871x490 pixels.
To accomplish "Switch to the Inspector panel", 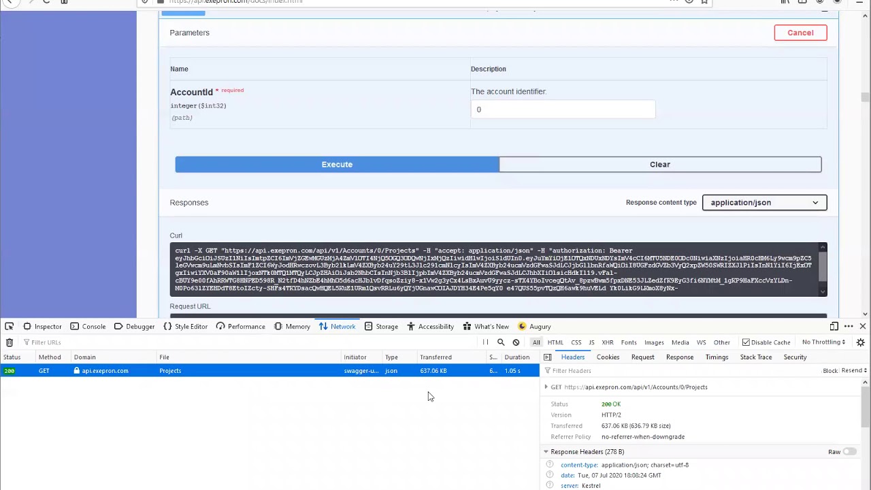I will pos(42,327).
